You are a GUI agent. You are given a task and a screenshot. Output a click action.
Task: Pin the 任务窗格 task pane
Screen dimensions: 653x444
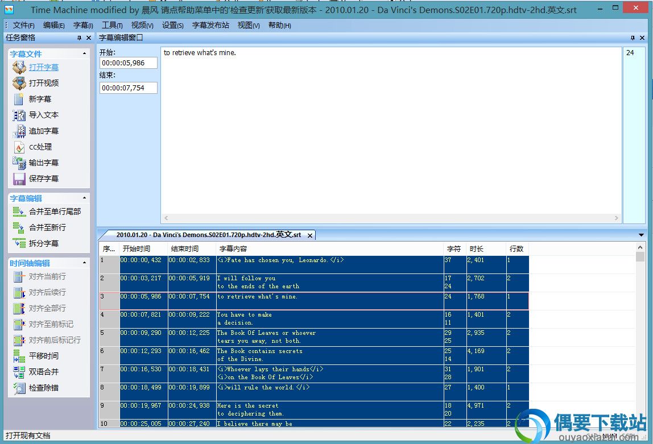pyautogui.click(x=79, y=38)
